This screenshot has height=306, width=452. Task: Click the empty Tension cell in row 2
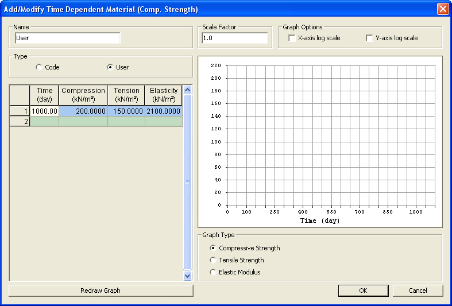(126, 121)
